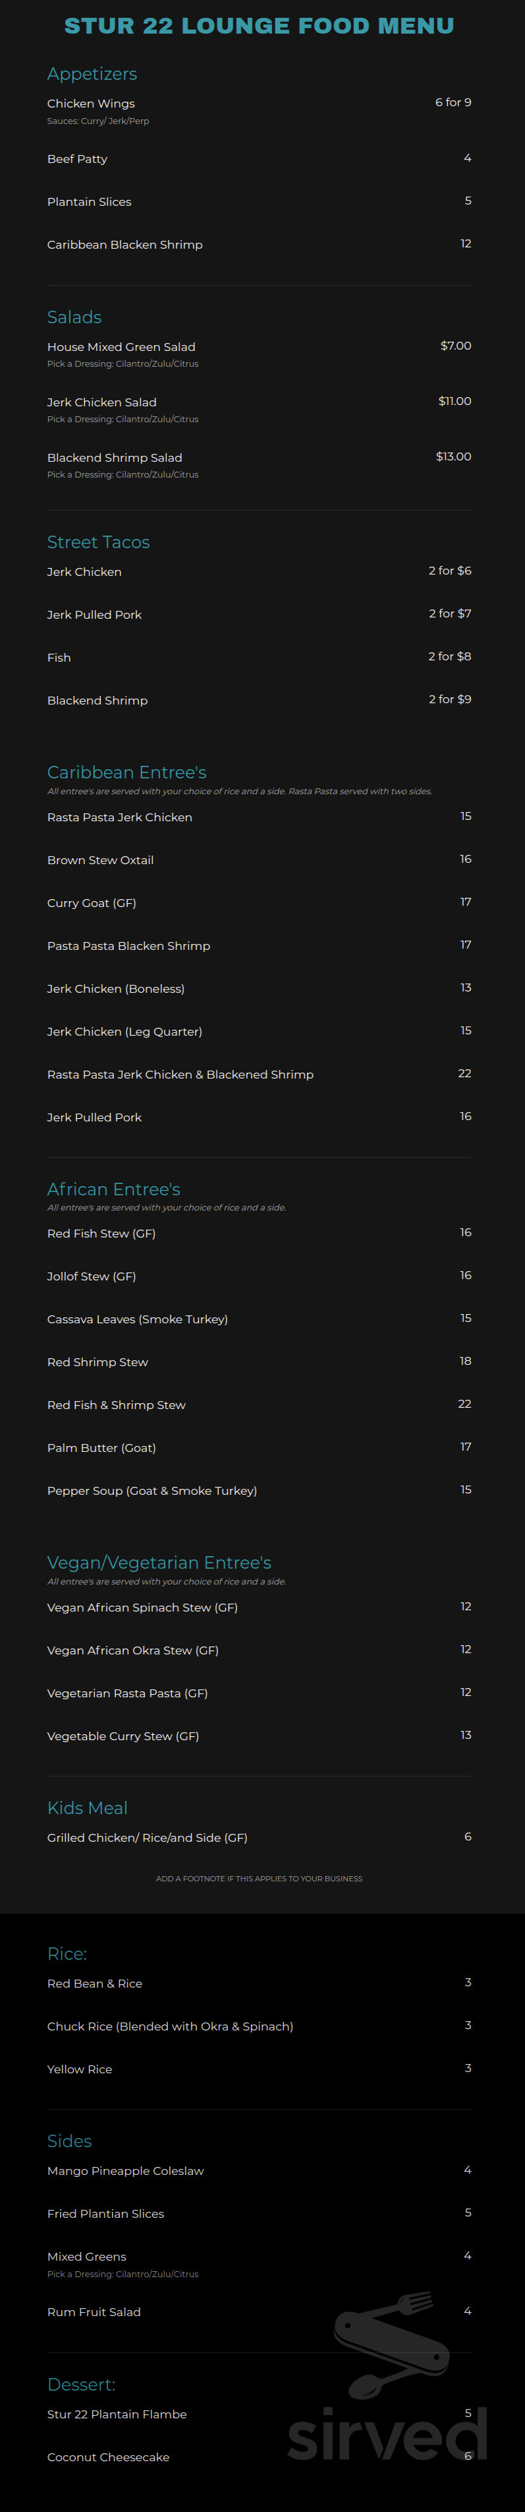Select Palm Butter (Goat) entree
This screenshot has width=525, height=2512.
pyautogui.click(x=101, y=1448)
